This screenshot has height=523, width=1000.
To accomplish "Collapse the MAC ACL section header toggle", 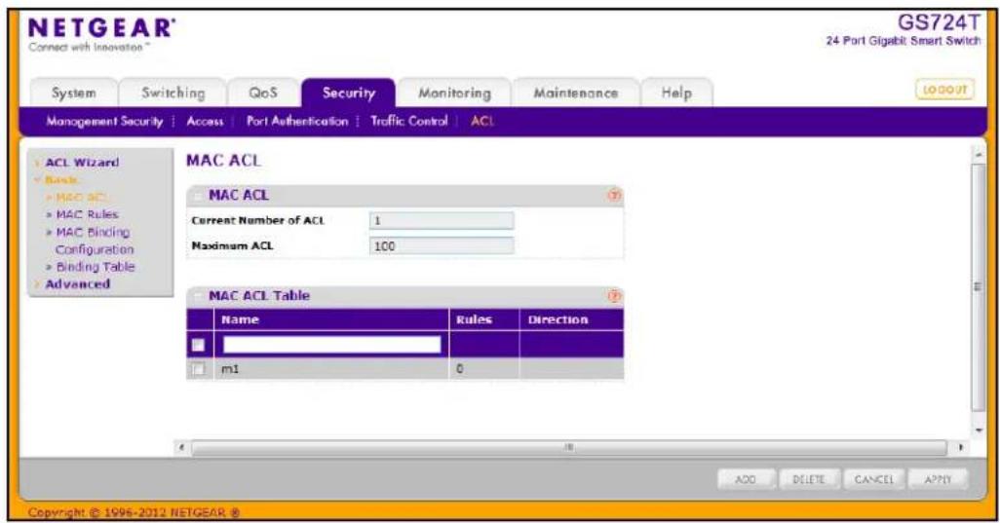I will point(198,196).
